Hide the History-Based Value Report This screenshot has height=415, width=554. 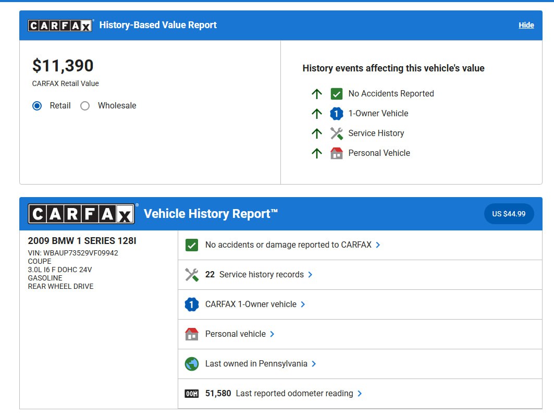click(526, 25)
